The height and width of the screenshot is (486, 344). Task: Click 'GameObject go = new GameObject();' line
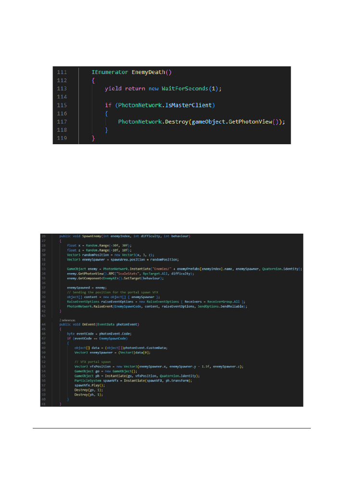coord(106,371)
